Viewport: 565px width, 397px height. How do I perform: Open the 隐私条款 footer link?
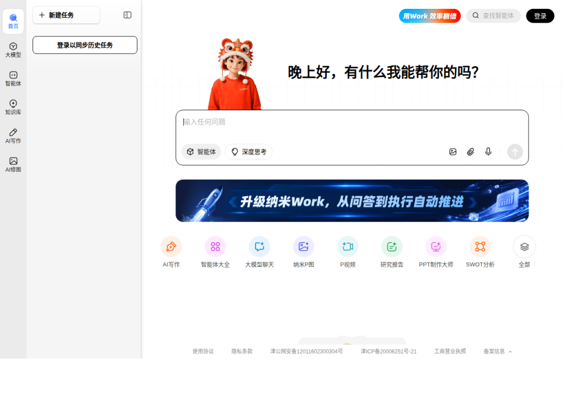tap(242, 351)
